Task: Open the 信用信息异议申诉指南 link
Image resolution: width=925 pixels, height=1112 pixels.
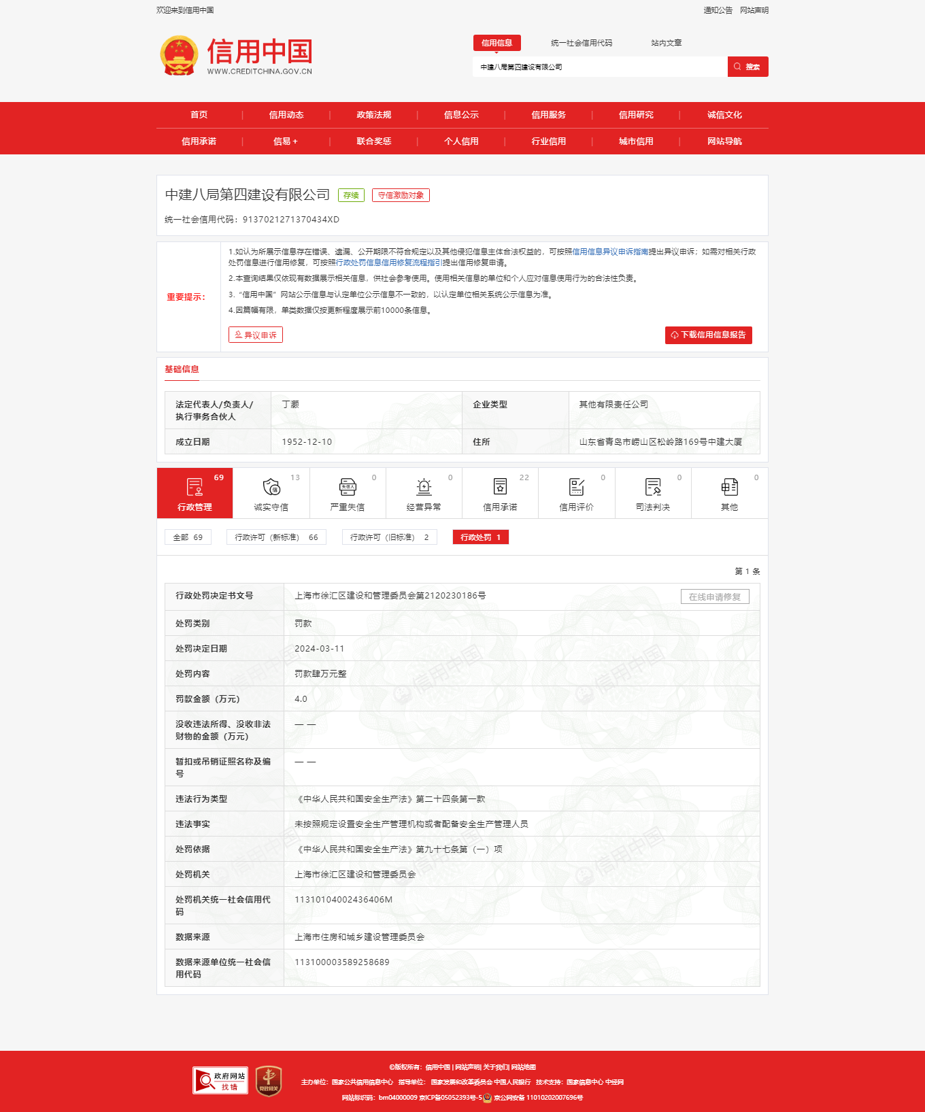Action: pos(610,252)
